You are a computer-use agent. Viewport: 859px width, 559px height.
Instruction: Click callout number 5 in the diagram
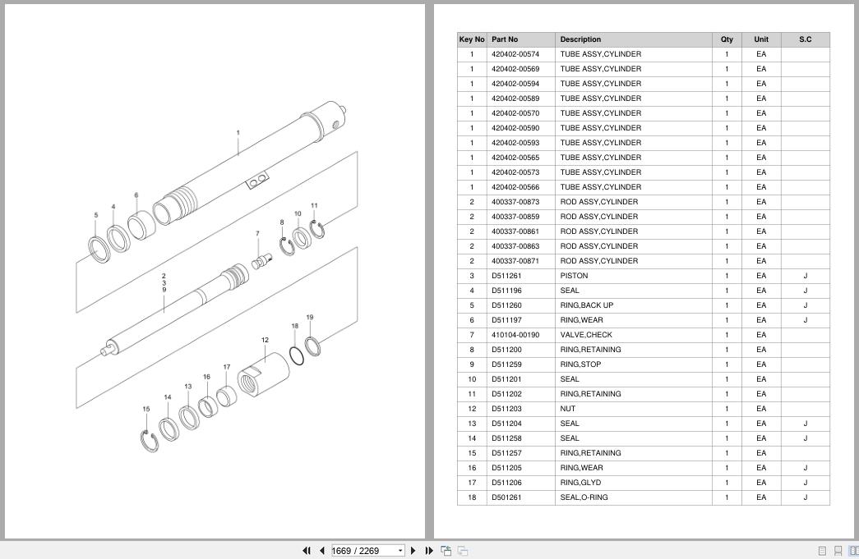[96, 215]
